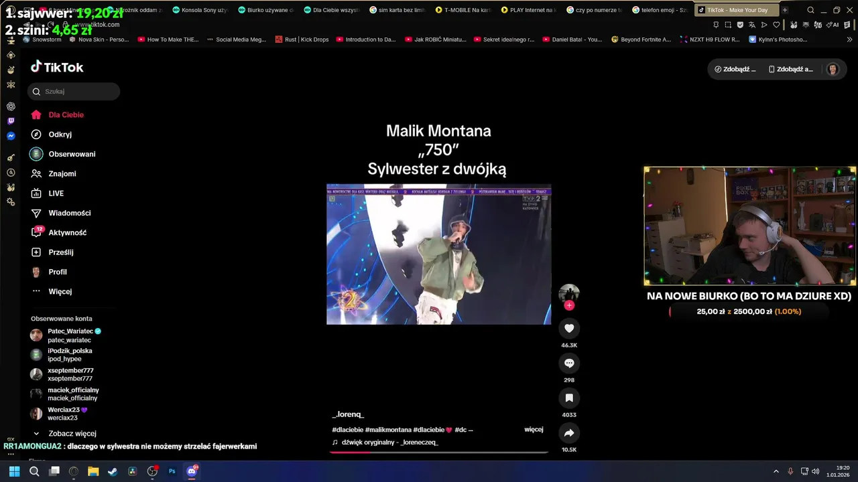
Task: Open the iPodzik_polska followed account
Action: (62, 355)
